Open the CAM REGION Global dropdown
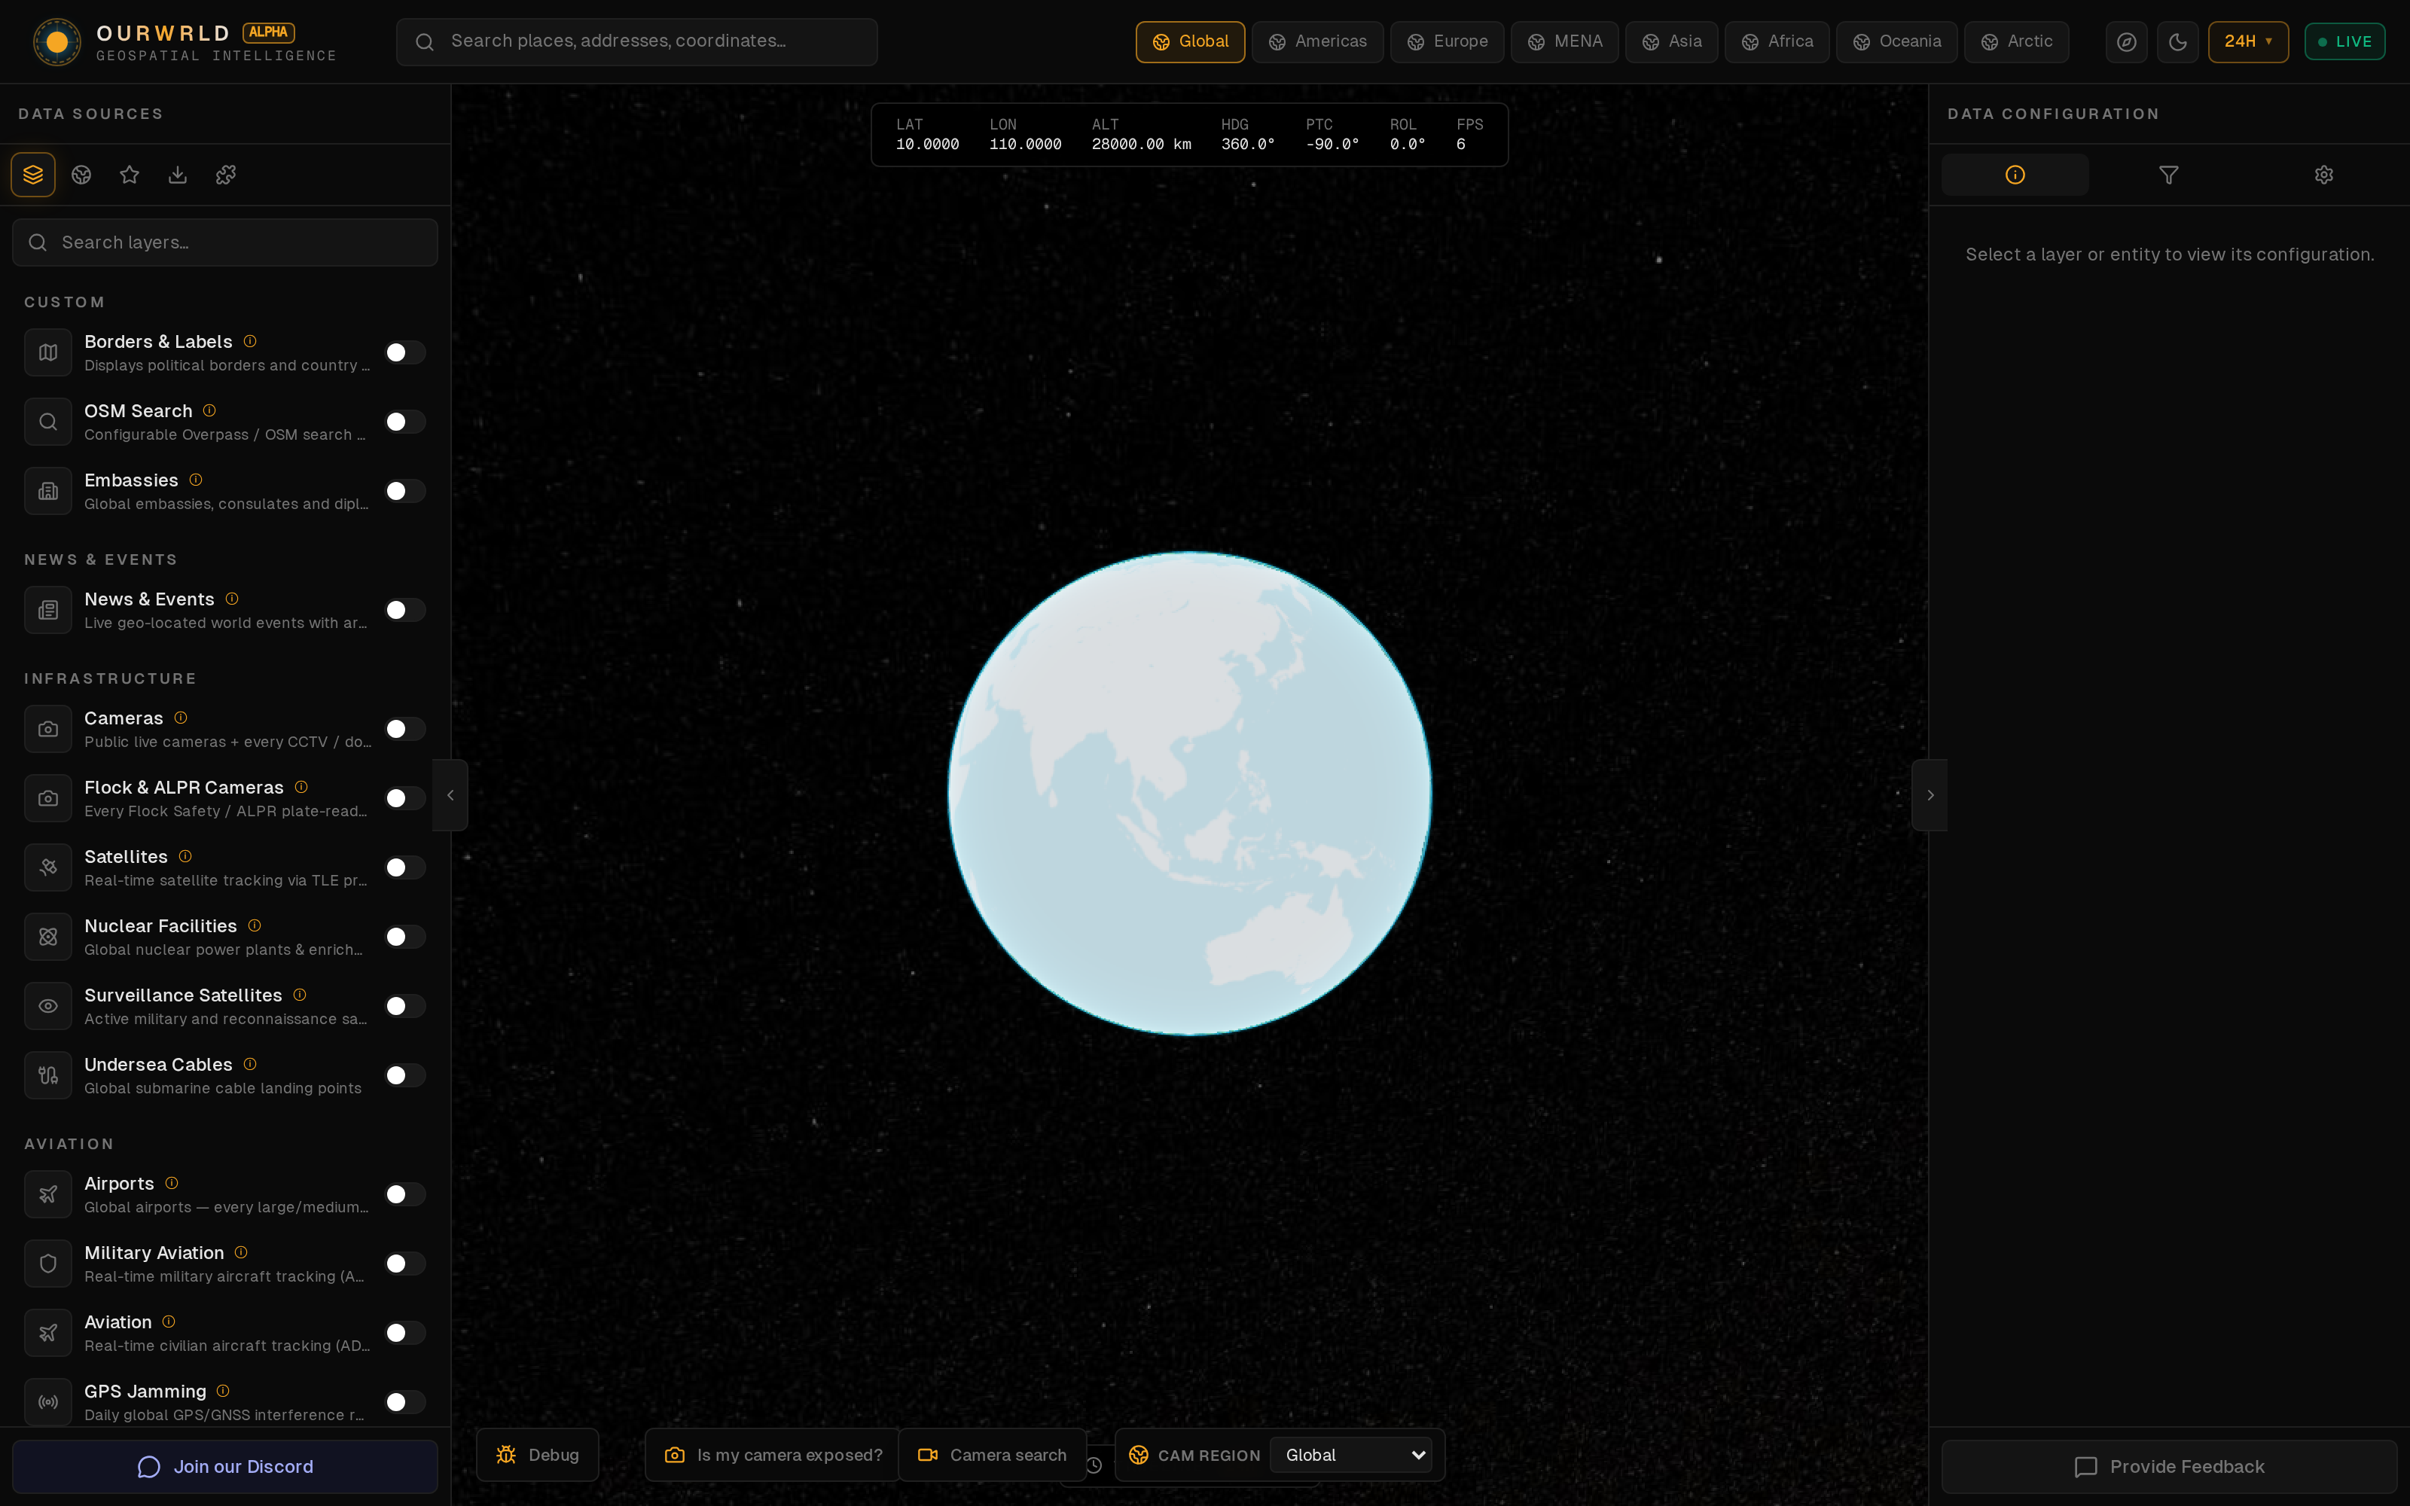The height and width of the screenshot is (1506, 2410). 1350,1456
